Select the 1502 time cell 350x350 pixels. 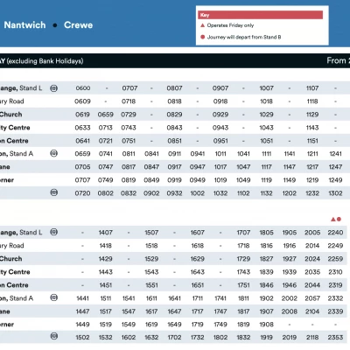point(82,337)
